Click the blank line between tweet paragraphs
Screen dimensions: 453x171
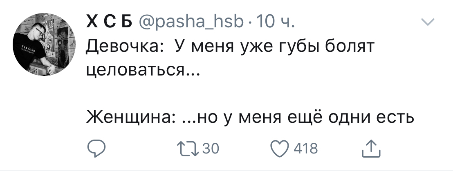[250, 95]
